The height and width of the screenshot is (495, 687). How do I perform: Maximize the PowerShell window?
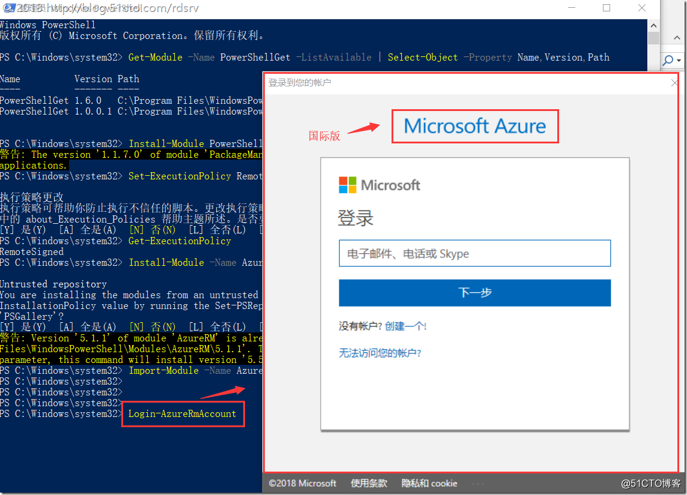pyautogui.click(x=607, y=8)
